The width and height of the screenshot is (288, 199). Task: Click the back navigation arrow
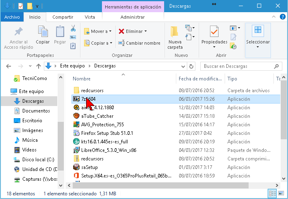[x=9, y=66]
